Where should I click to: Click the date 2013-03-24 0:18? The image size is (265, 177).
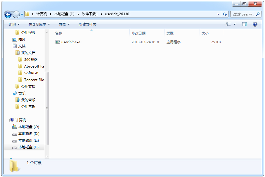(145, 42)
